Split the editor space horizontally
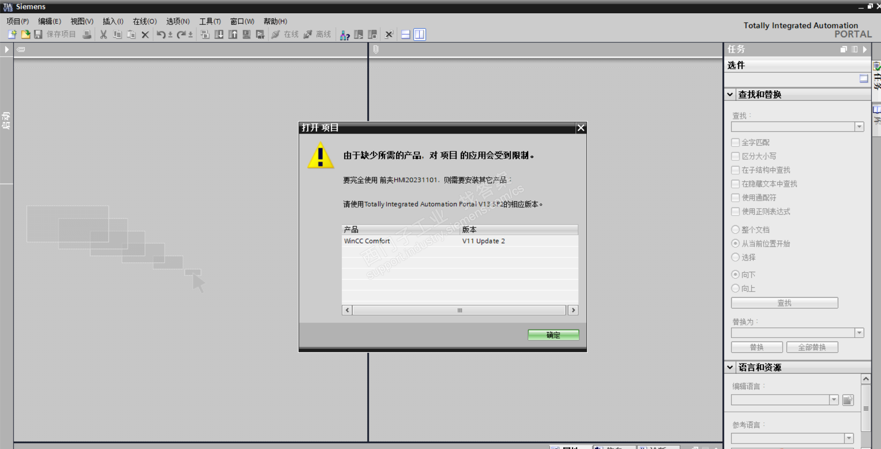This screenshot has height=449, width=881. pyautogui.click(x=406, y=35)
